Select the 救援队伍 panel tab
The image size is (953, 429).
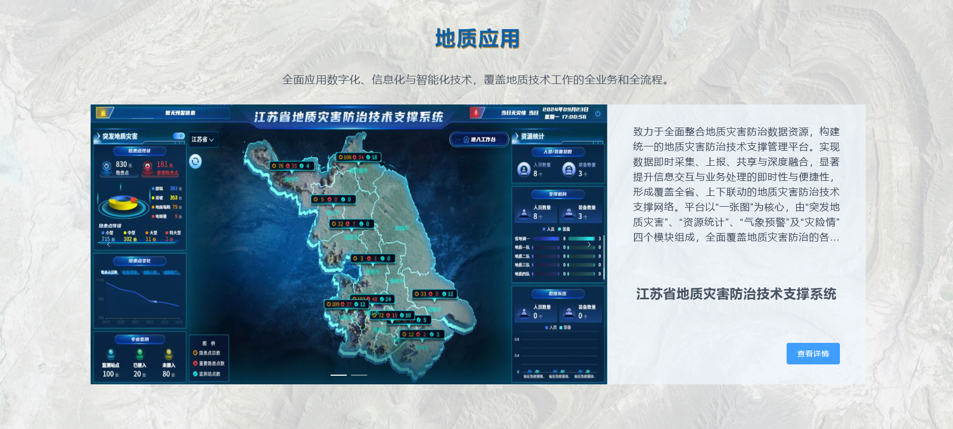[557, 294]
